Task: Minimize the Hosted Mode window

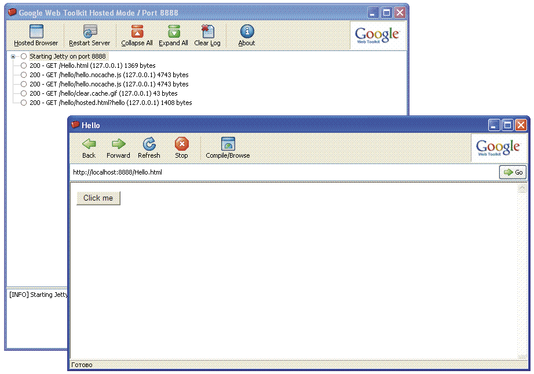Action: pyautogui.click(x=373, y=13)
